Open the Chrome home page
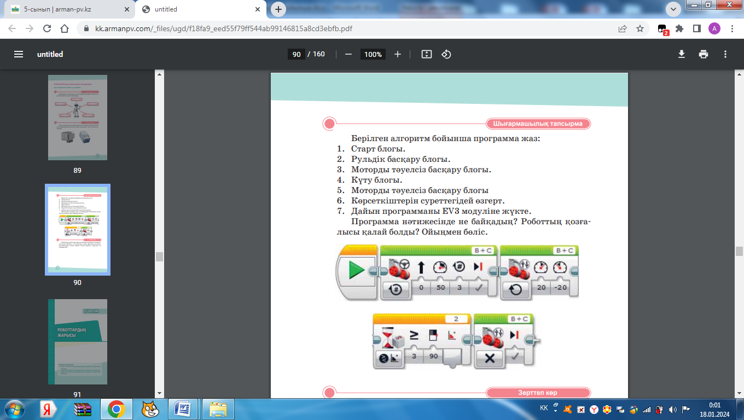Image resolution: width=744 pixels, height=420 pixels. (65, 28)
